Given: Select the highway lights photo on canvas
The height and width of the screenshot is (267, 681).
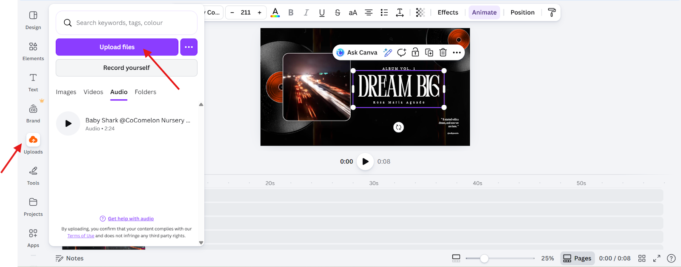Looking at the screenshot, I should [317, 87].
